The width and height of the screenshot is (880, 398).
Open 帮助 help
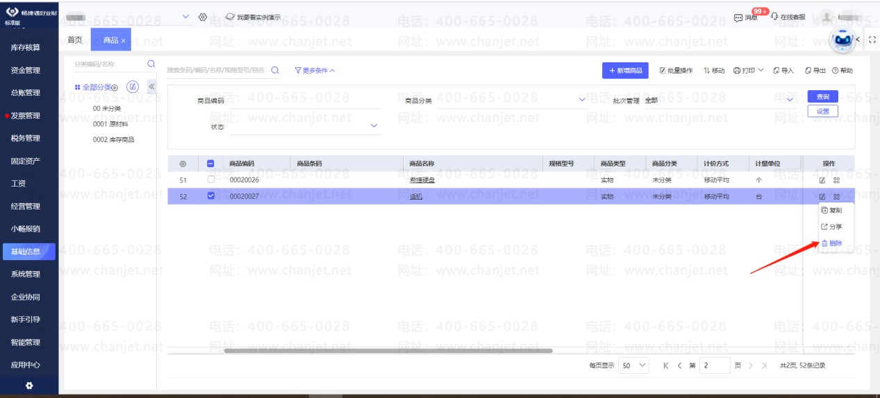[842, 71]
